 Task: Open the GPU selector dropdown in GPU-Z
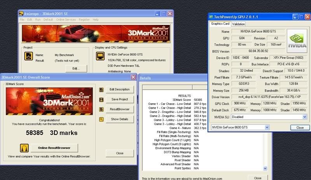(267, 127)
